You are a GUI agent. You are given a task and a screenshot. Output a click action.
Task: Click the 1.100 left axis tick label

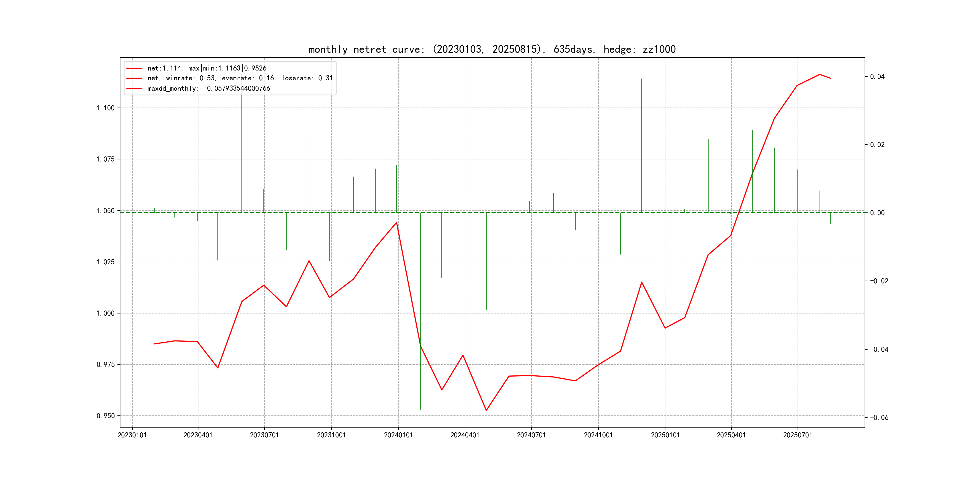106,108
